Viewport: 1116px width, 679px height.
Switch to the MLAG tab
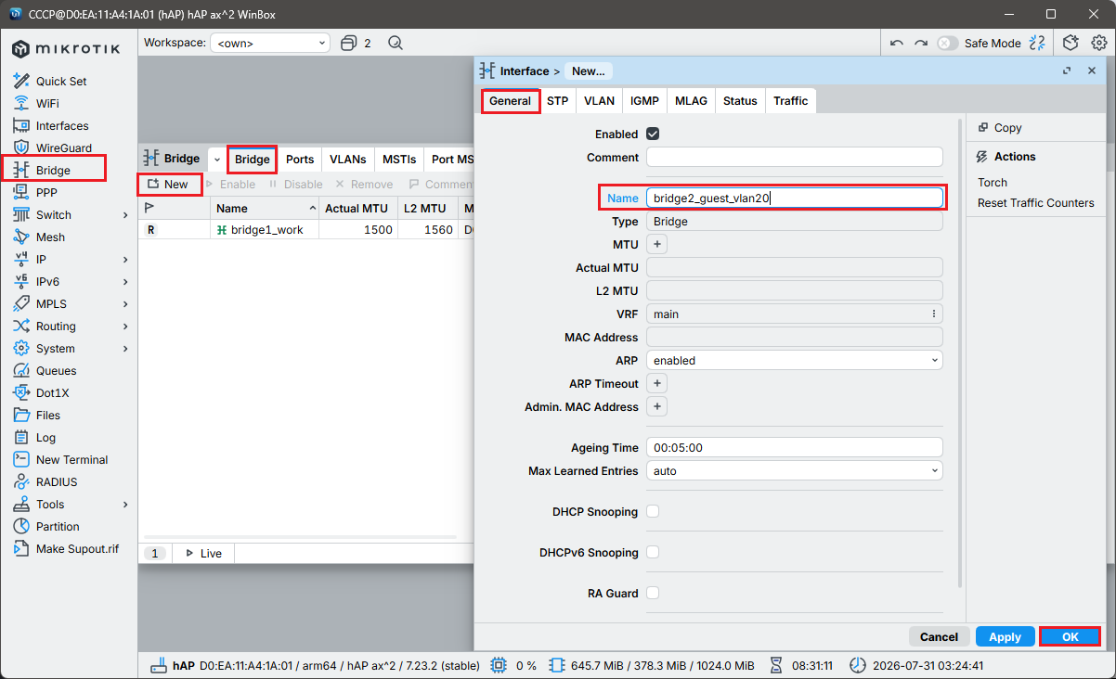click(691, 100)
